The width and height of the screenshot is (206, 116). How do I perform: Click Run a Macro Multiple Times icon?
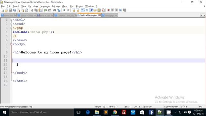120,10
